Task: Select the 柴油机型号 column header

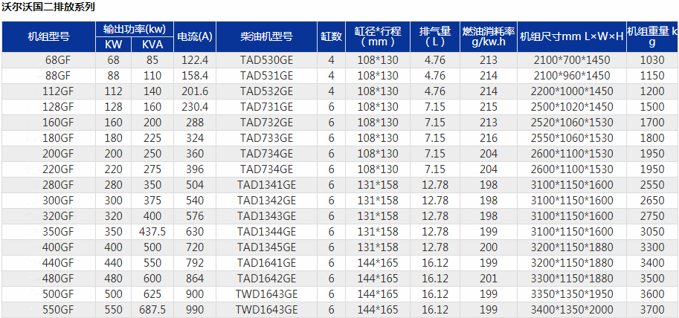Action: (x=267, y=36)
